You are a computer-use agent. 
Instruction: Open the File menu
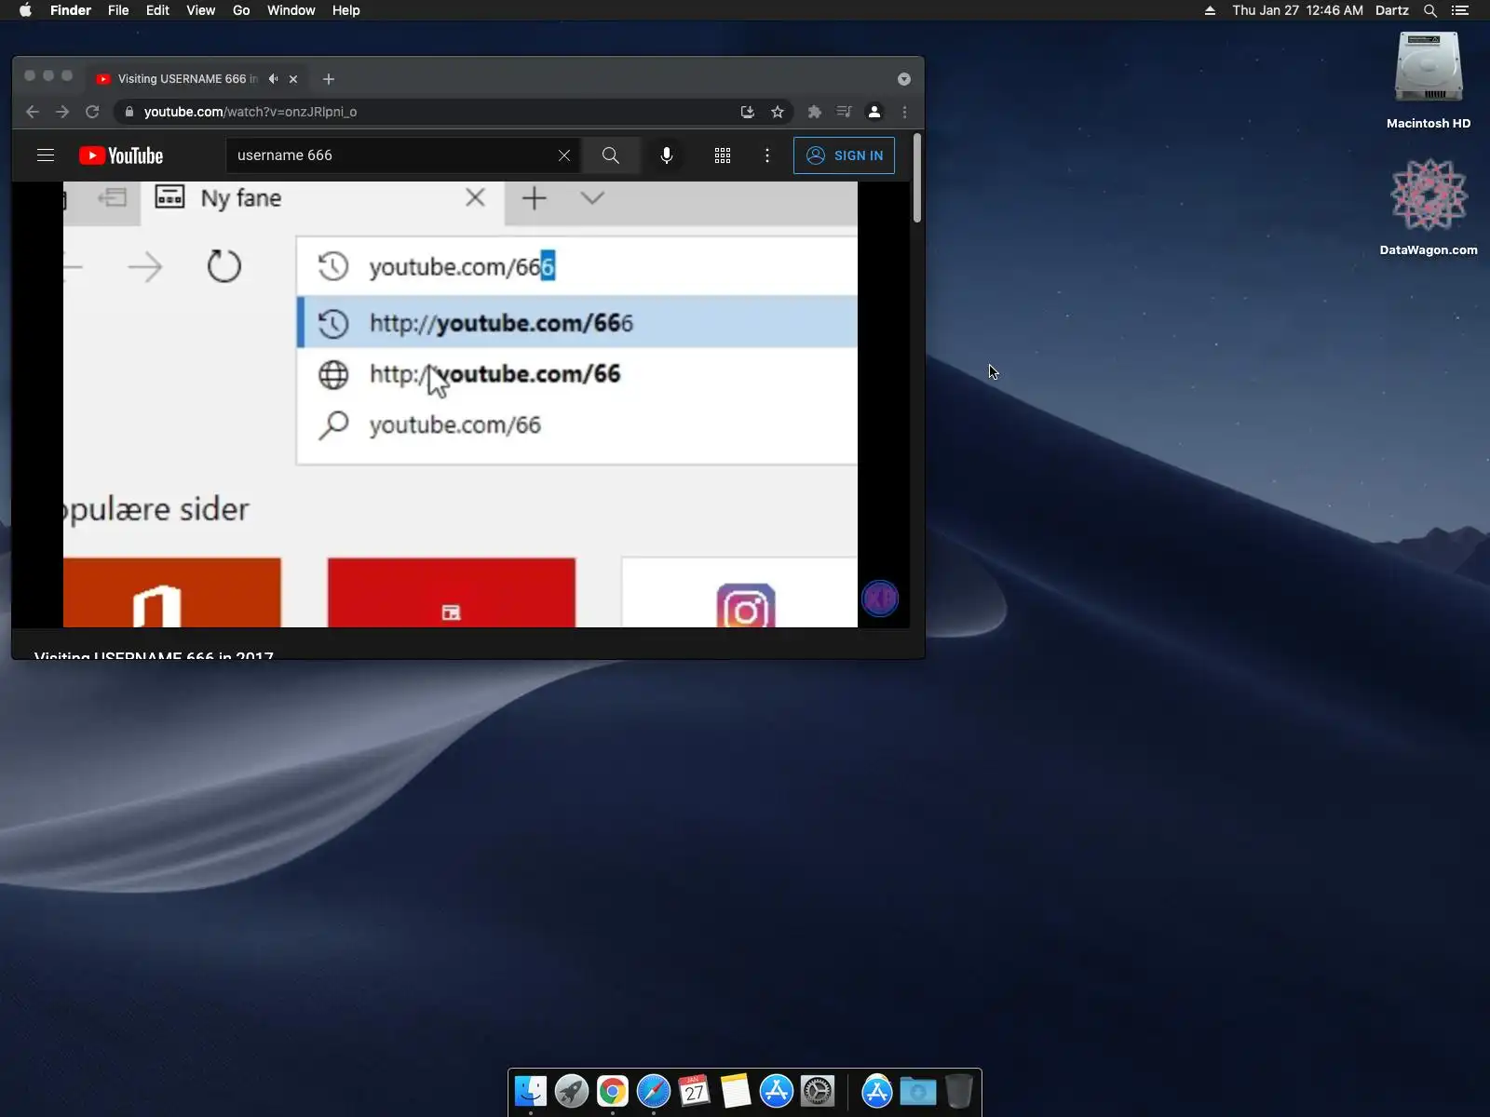pyautogui.click(x=118, y=10)
